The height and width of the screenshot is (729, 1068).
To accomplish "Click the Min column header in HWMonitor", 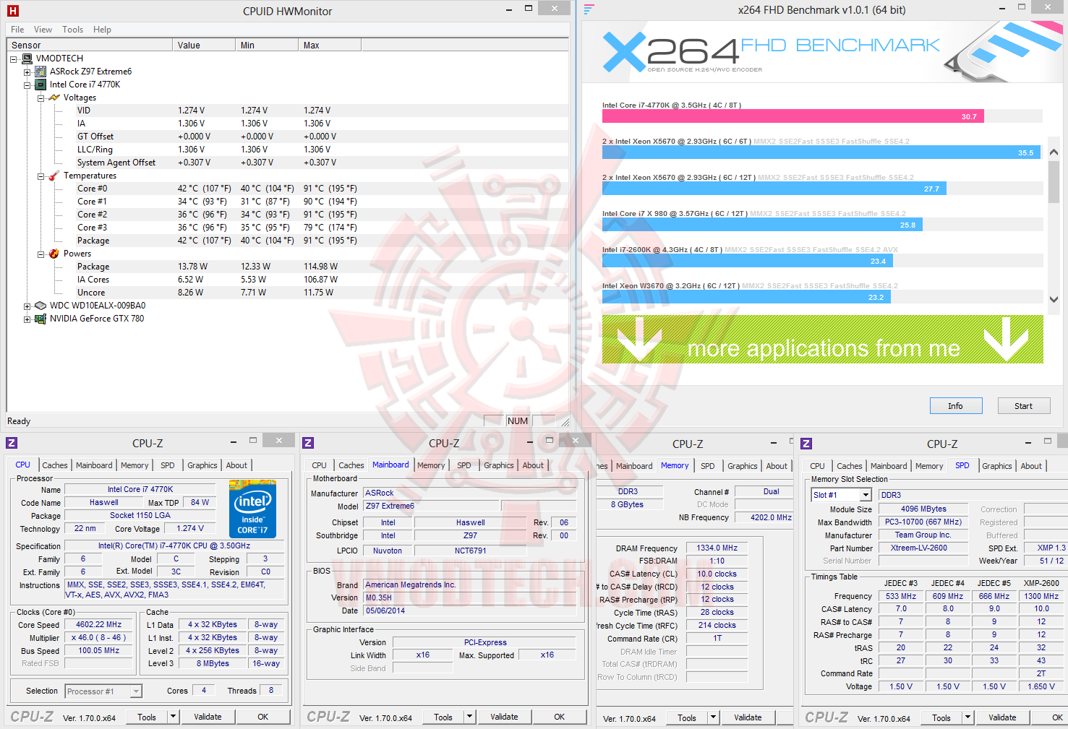I will click(267, 45).
